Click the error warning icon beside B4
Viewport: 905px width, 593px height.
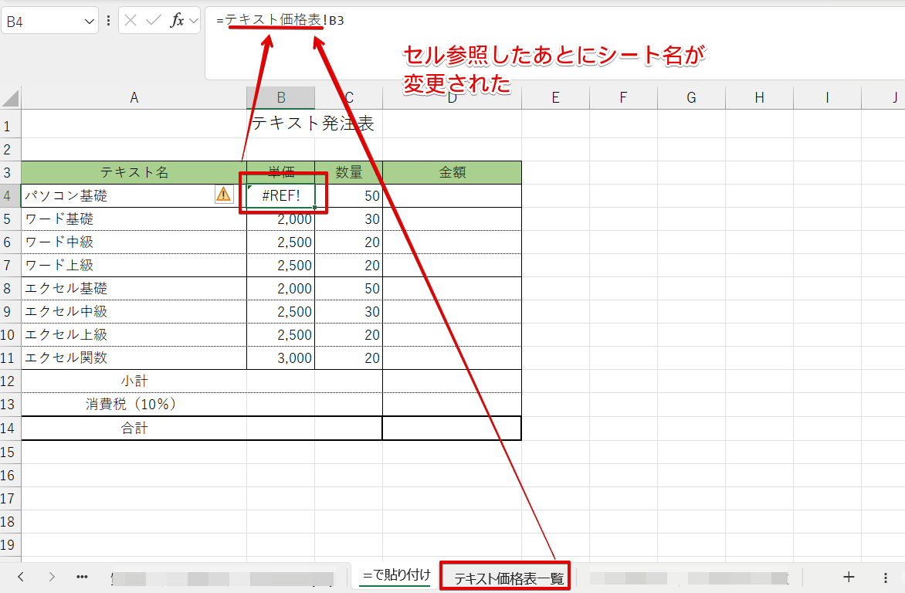pyautogui.click(x=223, y=195)
